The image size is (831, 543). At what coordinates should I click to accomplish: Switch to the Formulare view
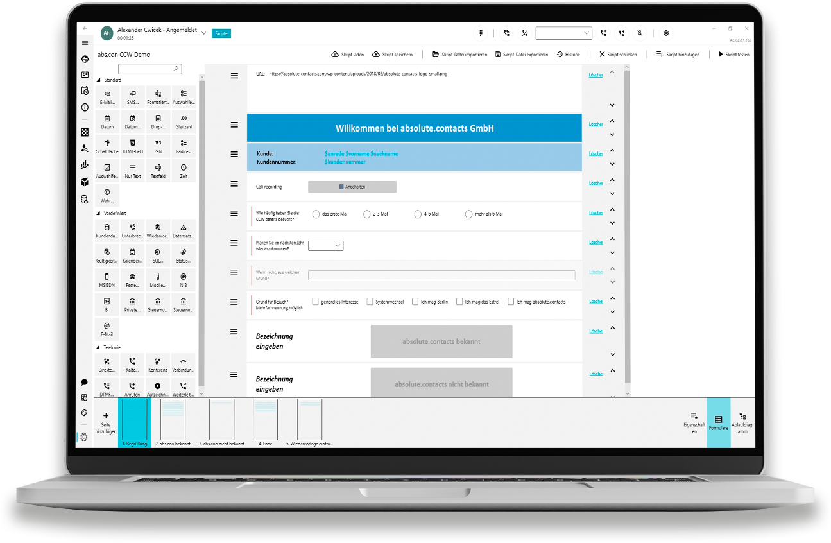(719, 423)
